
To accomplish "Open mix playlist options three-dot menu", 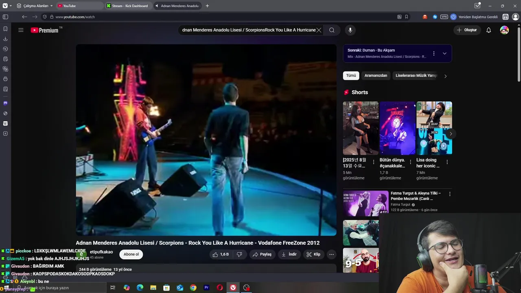I will (x=434, y=53).
